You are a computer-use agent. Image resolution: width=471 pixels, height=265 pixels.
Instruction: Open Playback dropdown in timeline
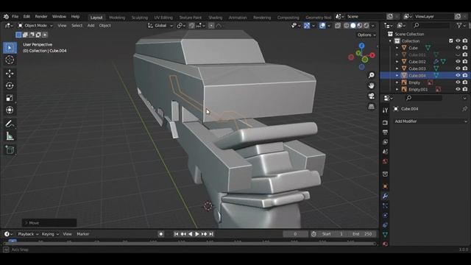pyautogui.click(x=28, y=234)
